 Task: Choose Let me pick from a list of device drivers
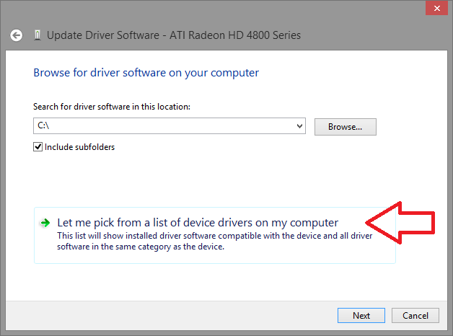click(x=198, y=223)
